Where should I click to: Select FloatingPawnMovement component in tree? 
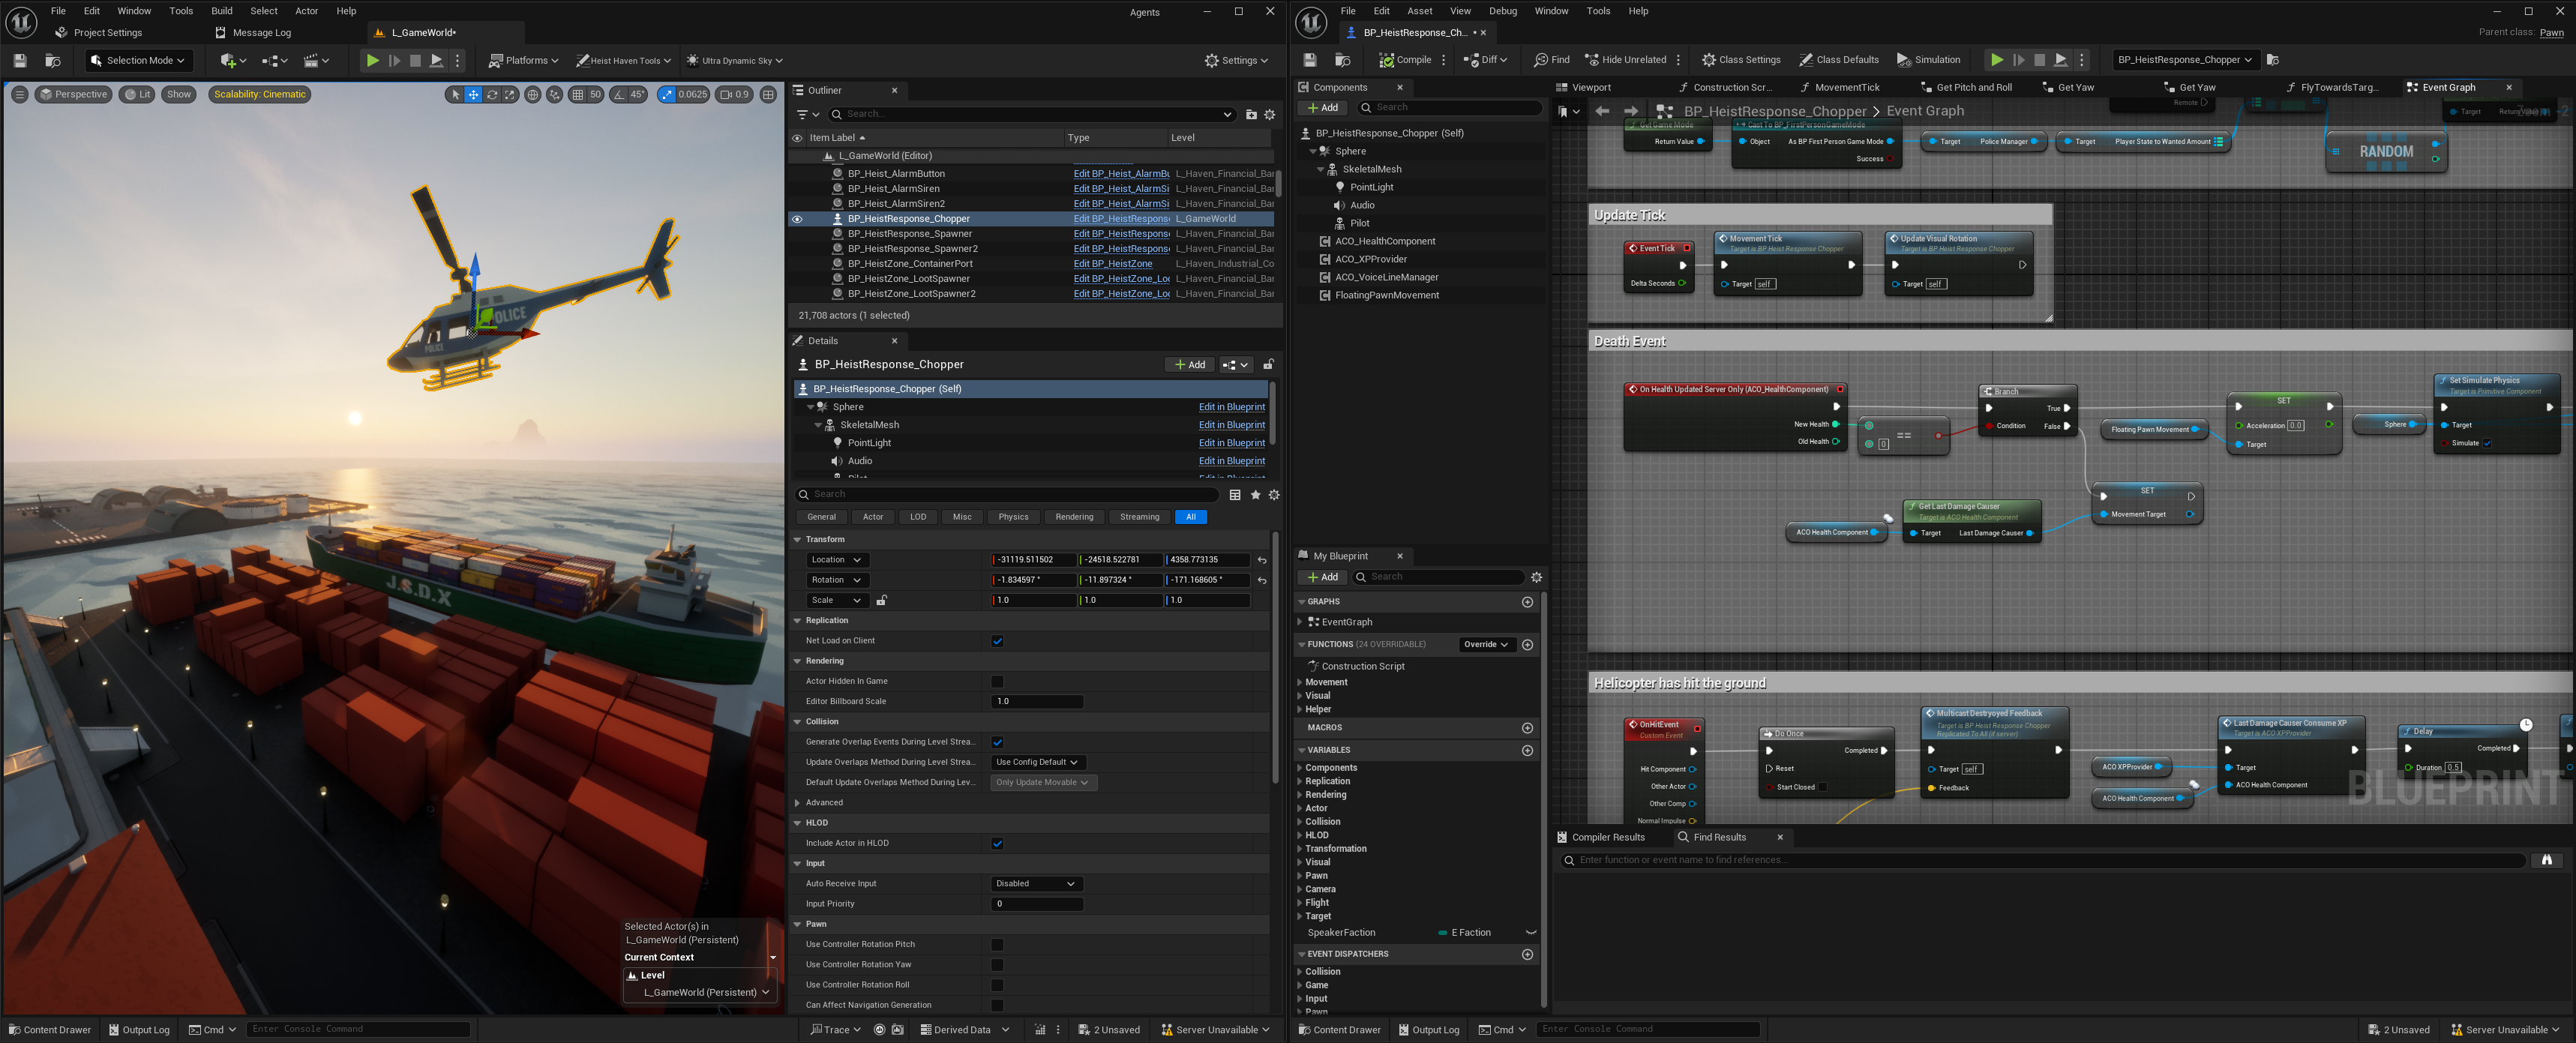point(1386,296)
